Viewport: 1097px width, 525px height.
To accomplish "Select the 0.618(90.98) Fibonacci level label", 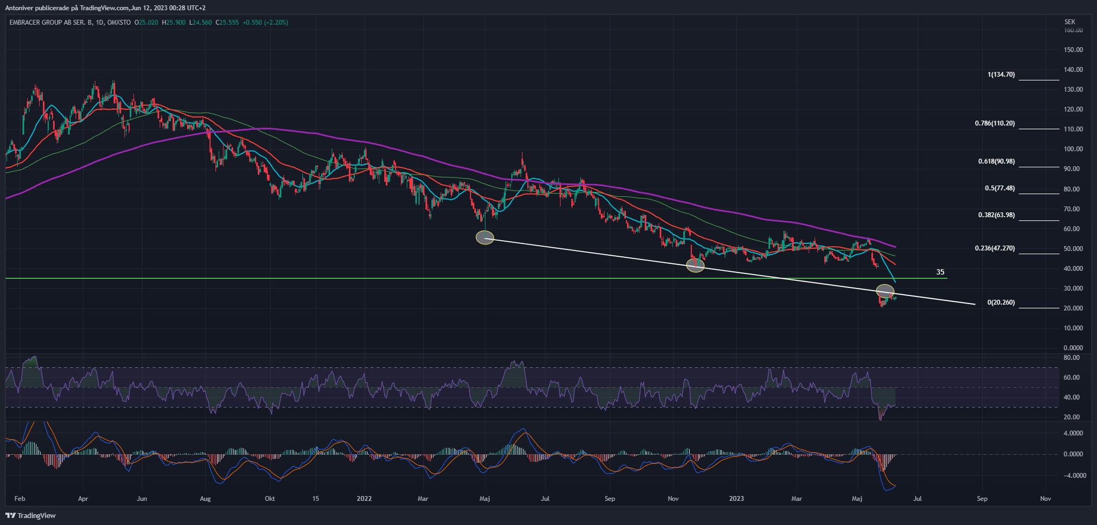I will [996, 161].
